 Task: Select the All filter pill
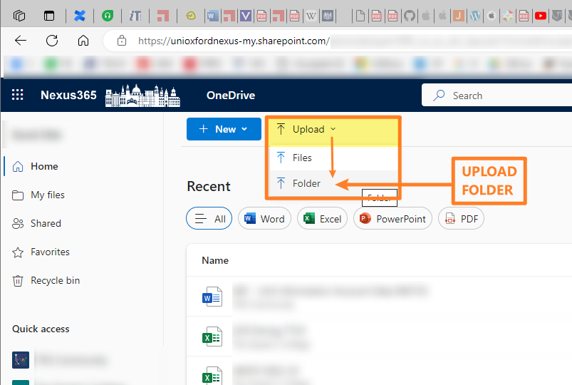[x=209, y=218]
